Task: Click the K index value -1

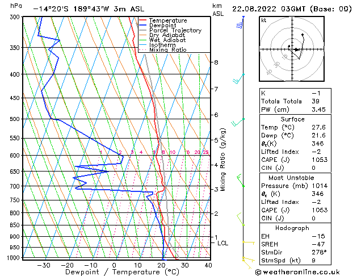Action: 316,93
